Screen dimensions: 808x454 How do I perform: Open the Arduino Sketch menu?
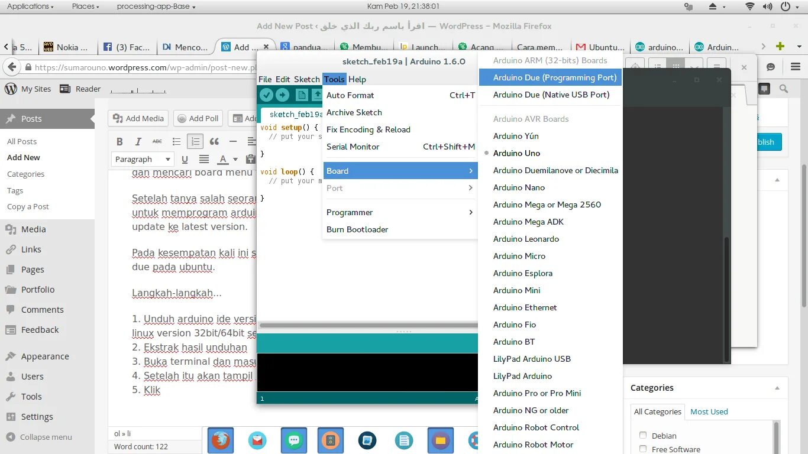306,79
